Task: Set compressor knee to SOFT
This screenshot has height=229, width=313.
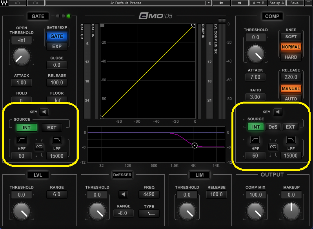Action: click(291, 37)
